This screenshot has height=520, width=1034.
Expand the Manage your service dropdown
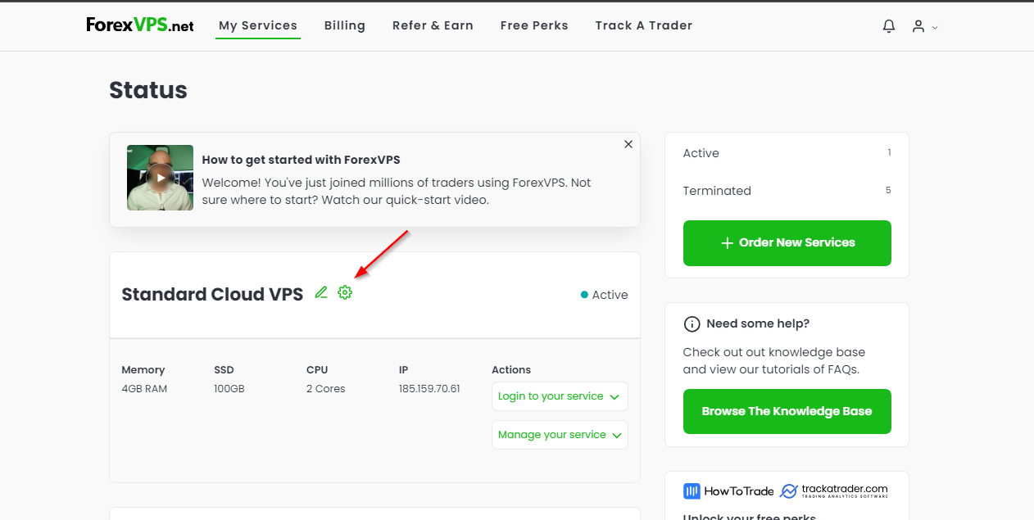click(560, 435)
